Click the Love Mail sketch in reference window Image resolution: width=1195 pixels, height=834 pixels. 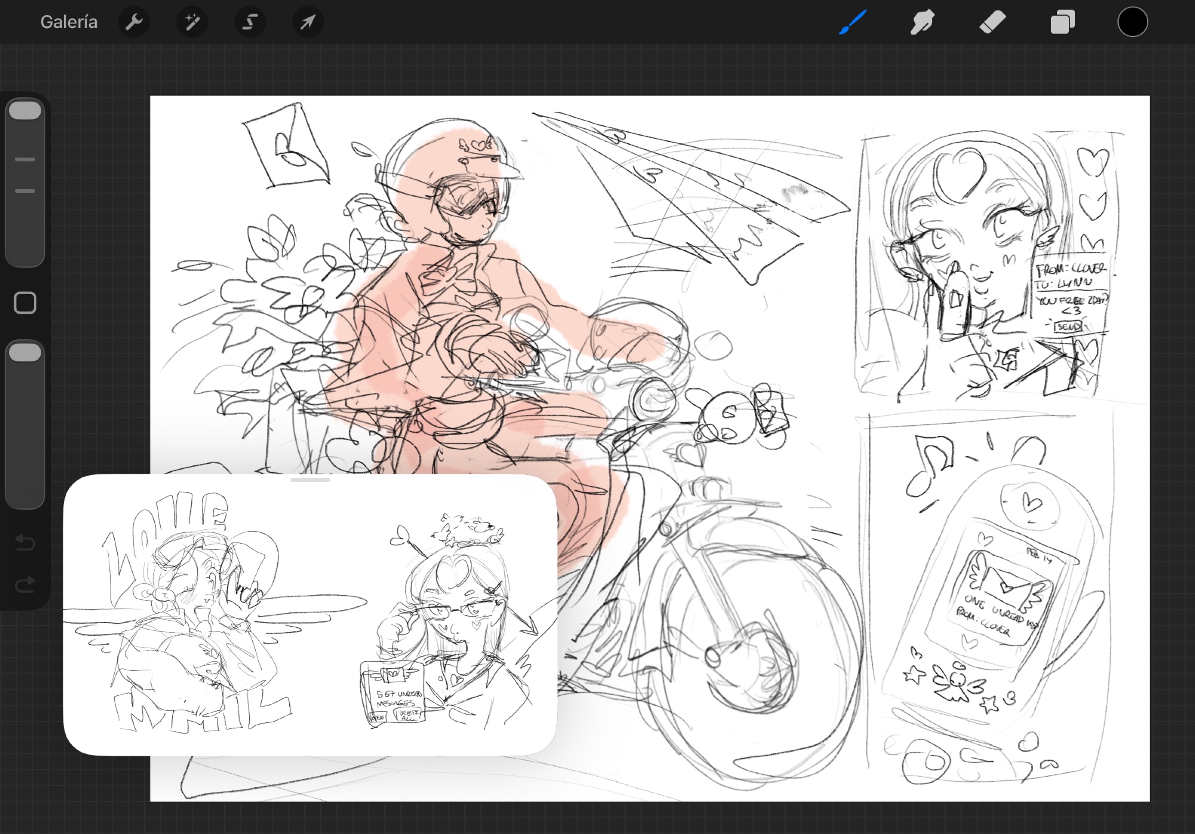point(197,615)
